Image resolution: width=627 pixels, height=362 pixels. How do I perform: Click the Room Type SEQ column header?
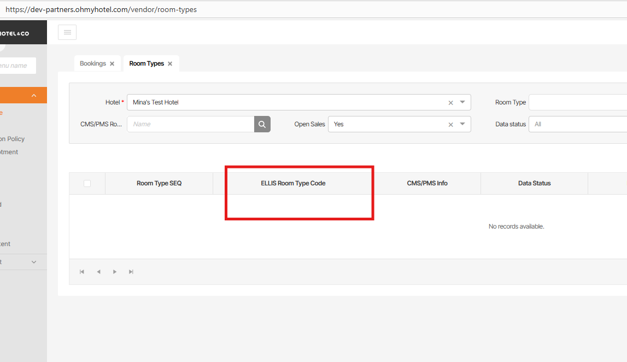159,183
